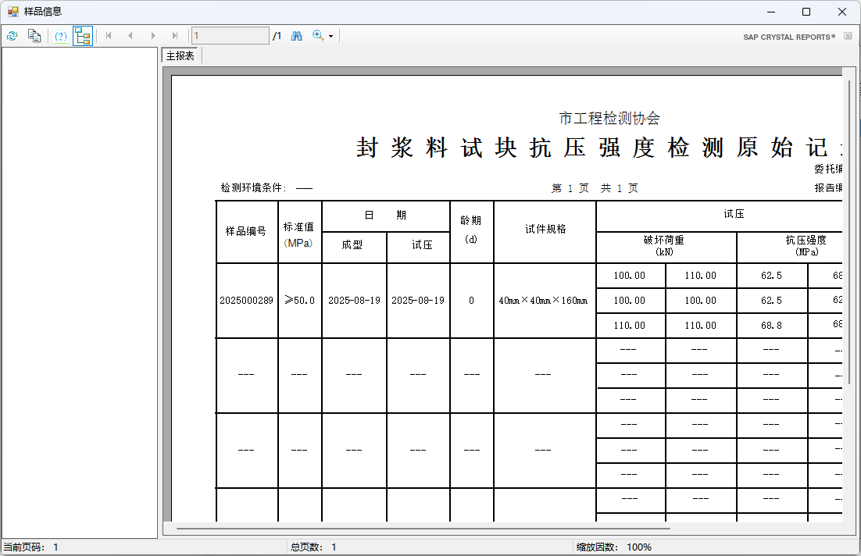This screenshot has height=556, width=861.
Task: Toggle the group tree panel button
Action: point(83,36)
